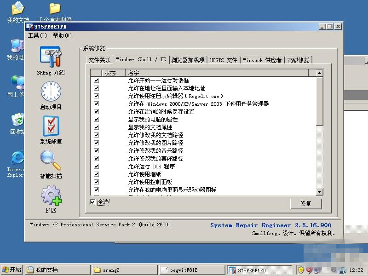
Task: Toggle 允许修改我的音乐路径 checkbox
Action: pos(96,151)
